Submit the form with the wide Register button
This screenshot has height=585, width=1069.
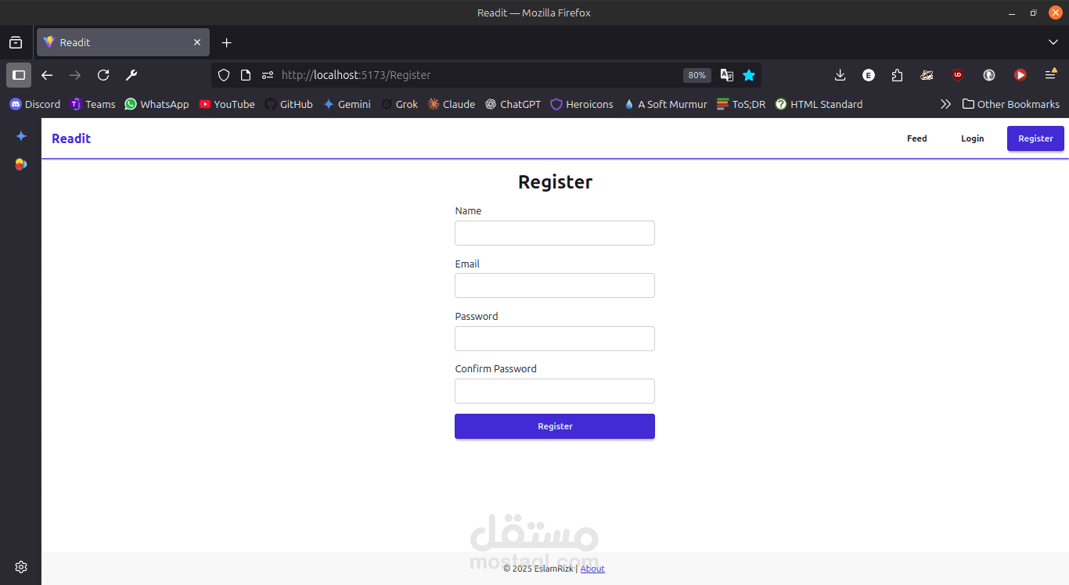[x=555, y=426]
